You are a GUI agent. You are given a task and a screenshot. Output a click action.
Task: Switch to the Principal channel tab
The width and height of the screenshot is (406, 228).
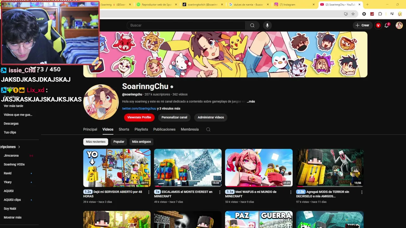coord(90,129)
